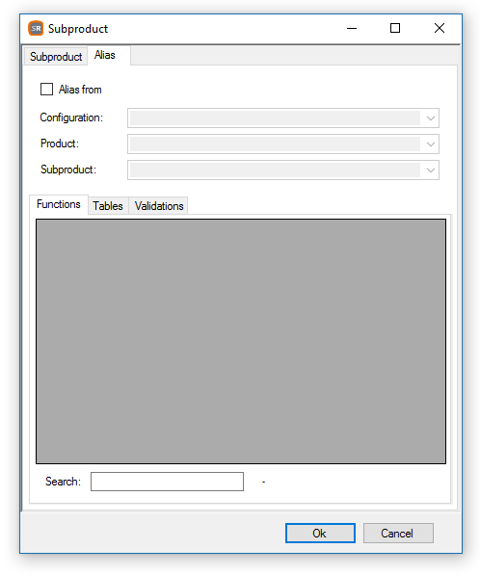Enable the Alias from checkbox
The width and height of the screenshot is (480, 575).
46,90
